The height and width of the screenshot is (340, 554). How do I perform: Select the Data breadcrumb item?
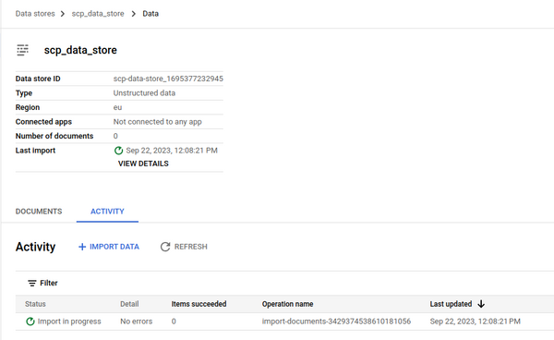[x=151, y=14]
